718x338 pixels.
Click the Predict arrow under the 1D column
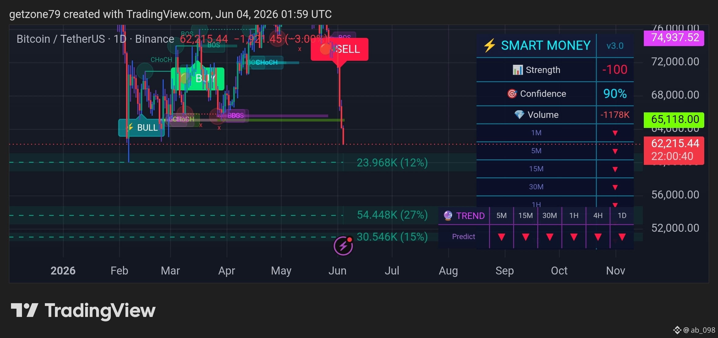(622, 237)
